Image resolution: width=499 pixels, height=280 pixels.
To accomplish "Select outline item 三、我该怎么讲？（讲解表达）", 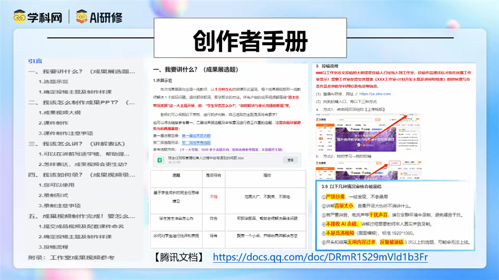I will 77,143.
